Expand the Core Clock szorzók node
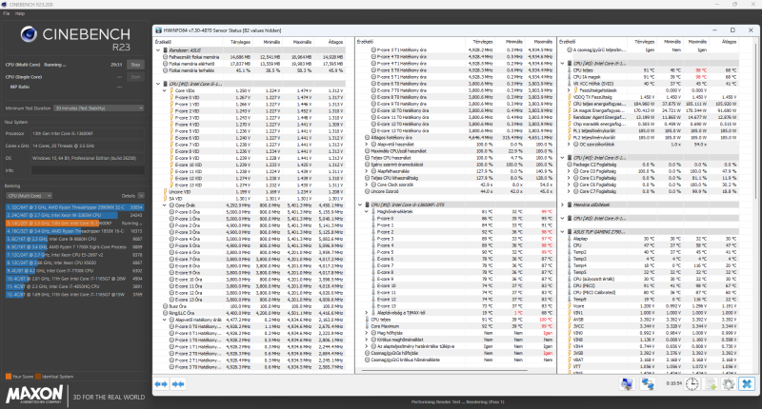 tap(367, 185)
